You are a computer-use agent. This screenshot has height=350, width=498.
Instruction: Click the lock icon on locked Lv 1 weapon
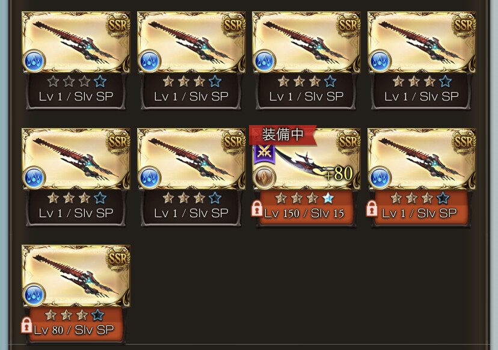(x=372, y=209)
